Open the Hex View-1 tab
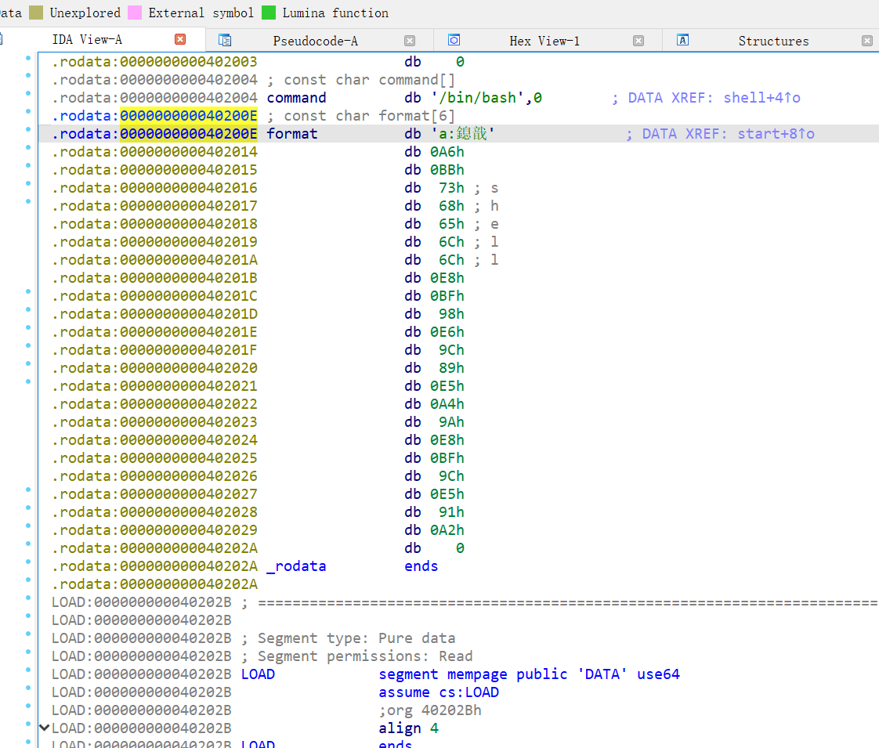879x748 pixels. (544, 41)
